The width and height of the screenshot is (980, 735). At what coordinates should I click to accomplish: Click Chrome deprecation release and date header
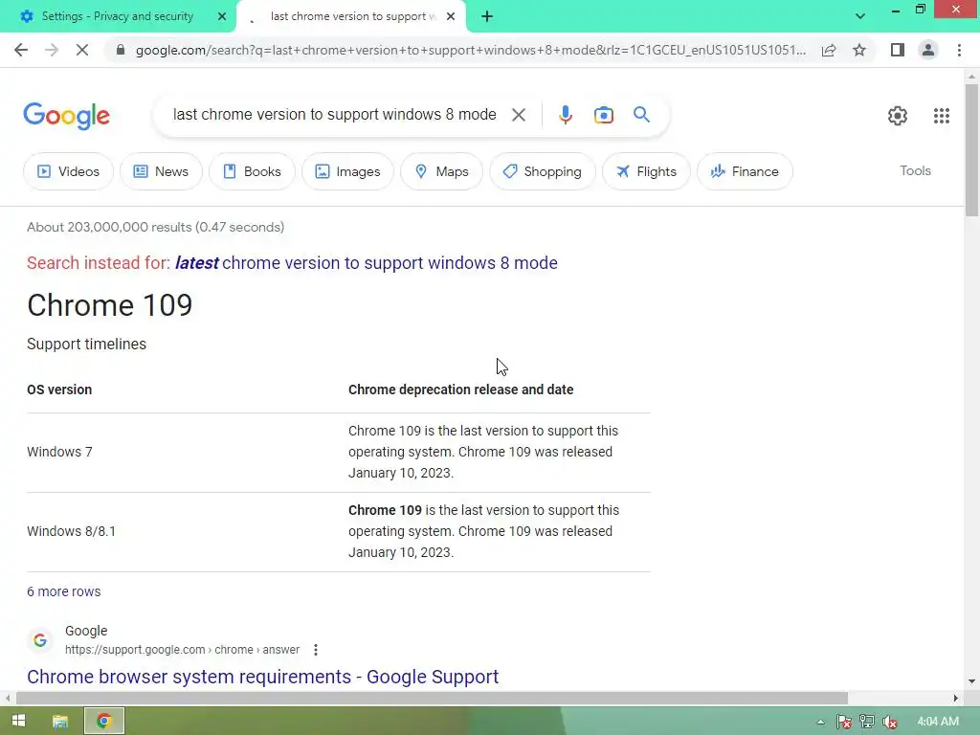point(460,390)
